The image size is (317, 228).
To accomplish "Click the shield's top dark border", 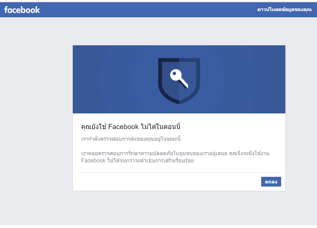I will pos(179,60).
